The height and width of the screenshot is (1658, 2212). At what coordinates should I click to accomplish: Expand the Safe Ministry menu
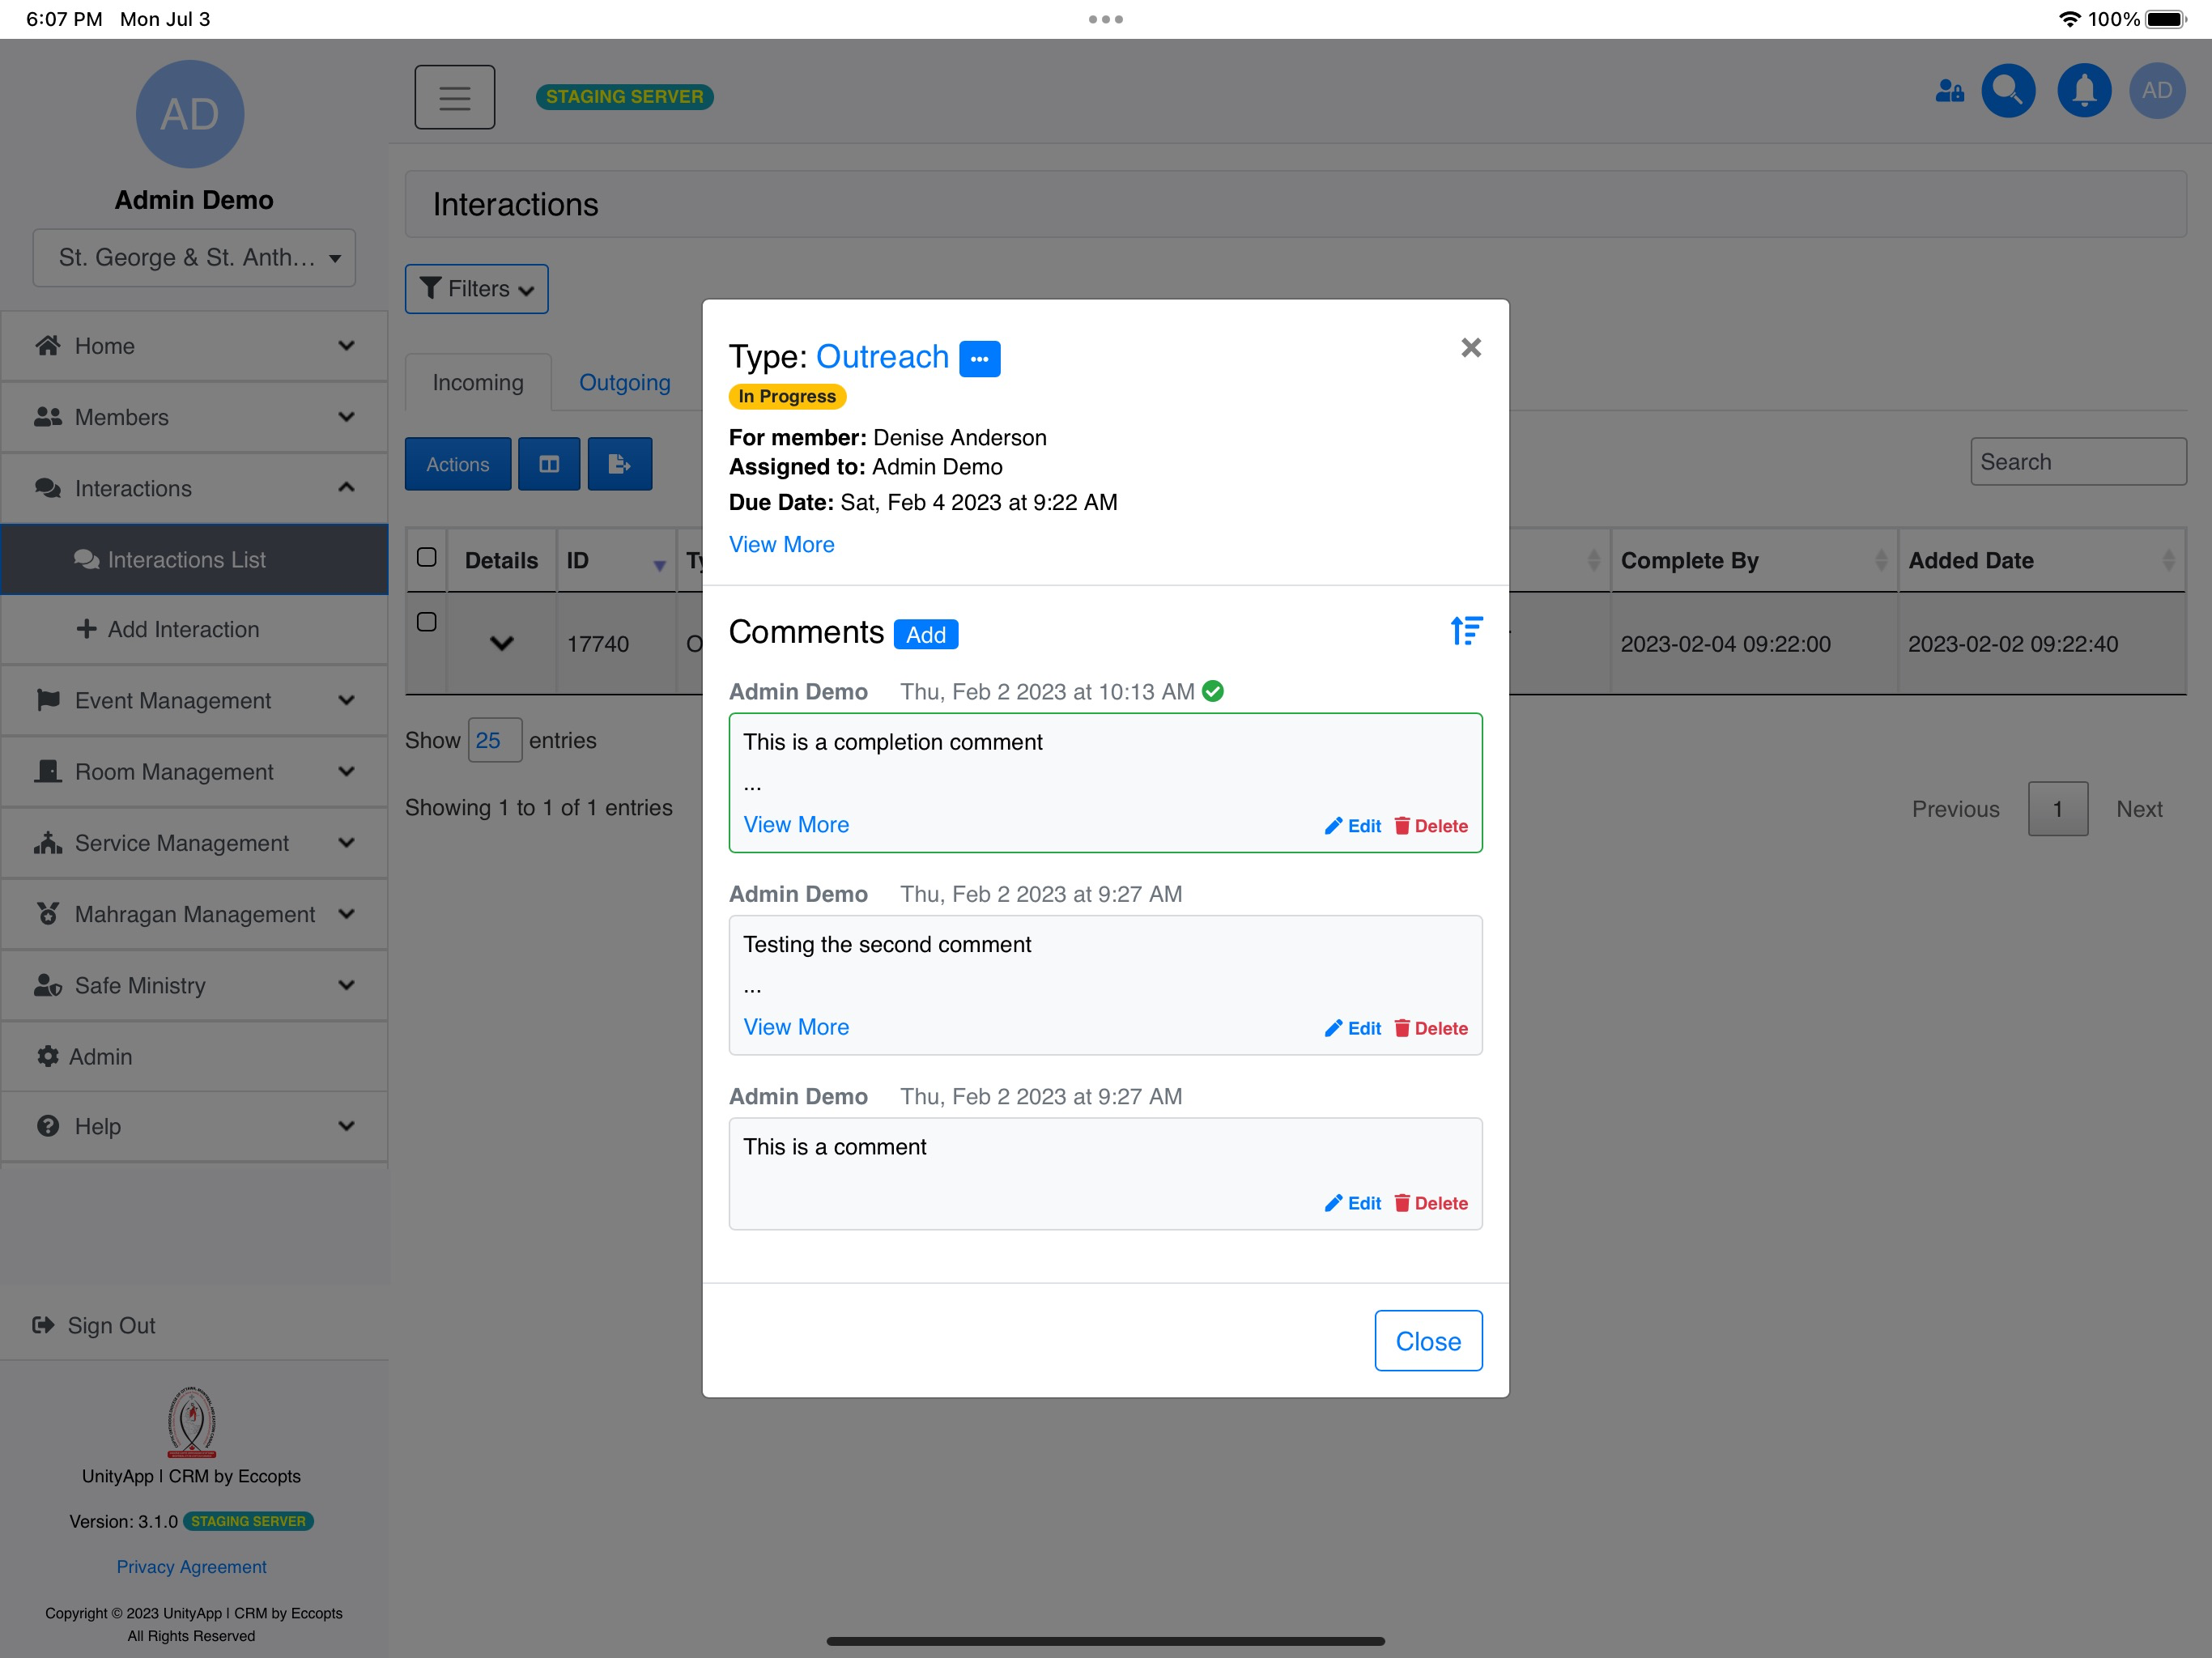point(195,985)
